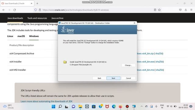Image resolution: width=195 pixels, height=110 pixels.
Task: Open the Chat app in taskbar
Action: click(x=73, y=107)
